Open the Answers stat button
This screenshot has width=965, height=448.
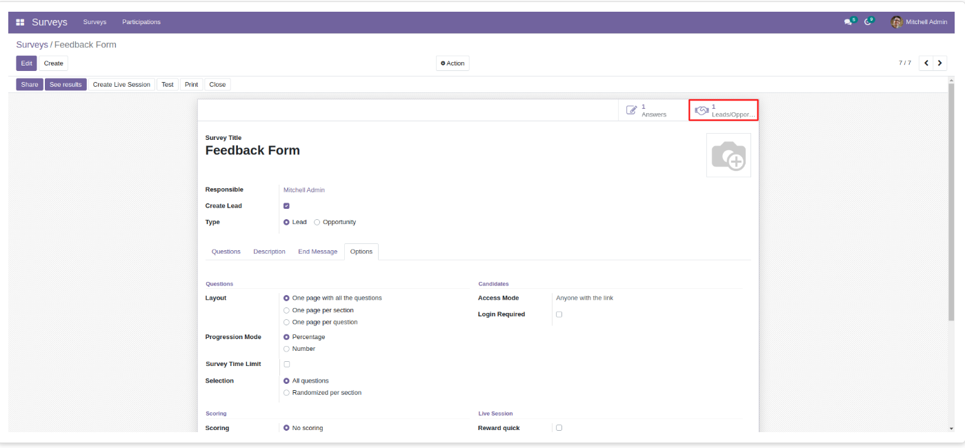(x=653, y=110)
